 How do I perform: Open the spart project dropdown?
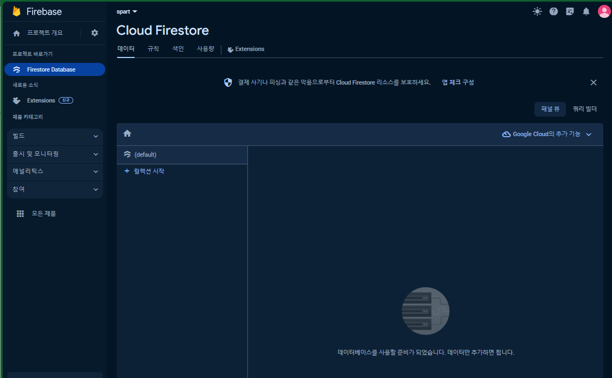127,12
